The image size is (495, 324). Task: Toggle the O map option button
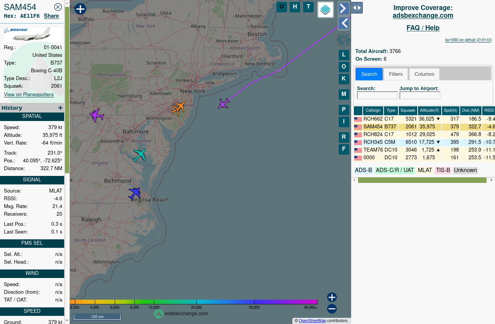[344, 67]
